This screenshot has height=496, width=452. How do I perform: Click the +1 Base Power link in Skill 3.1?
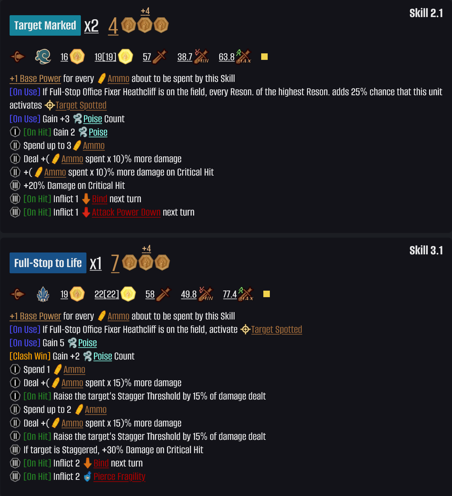coord(35,316)
